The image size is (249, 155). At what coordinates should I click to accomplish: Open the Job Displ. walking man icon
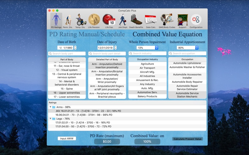(123, 21)
